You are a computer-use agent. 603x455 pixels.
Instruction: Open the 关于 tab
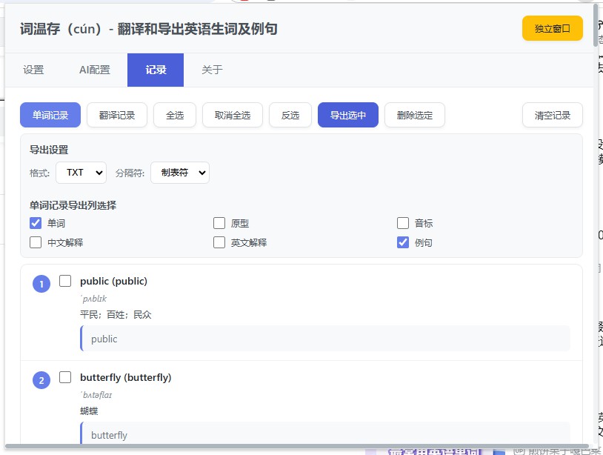coord(212,70)
